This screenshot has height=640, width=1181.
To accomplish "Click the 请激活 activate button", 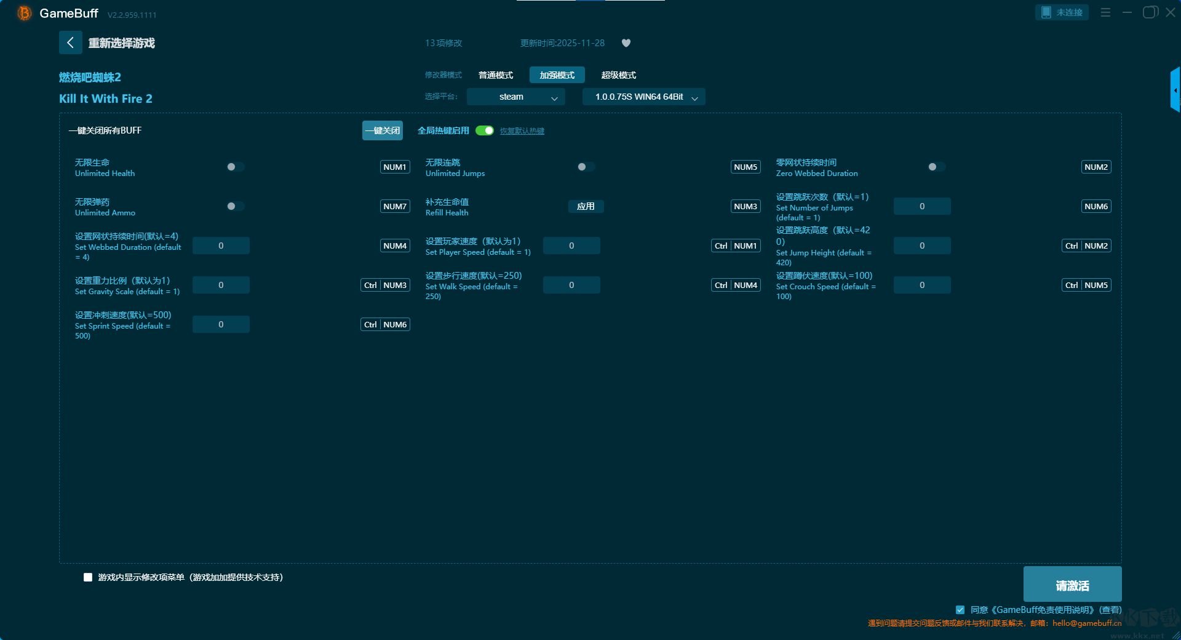I will (1072, 585).
